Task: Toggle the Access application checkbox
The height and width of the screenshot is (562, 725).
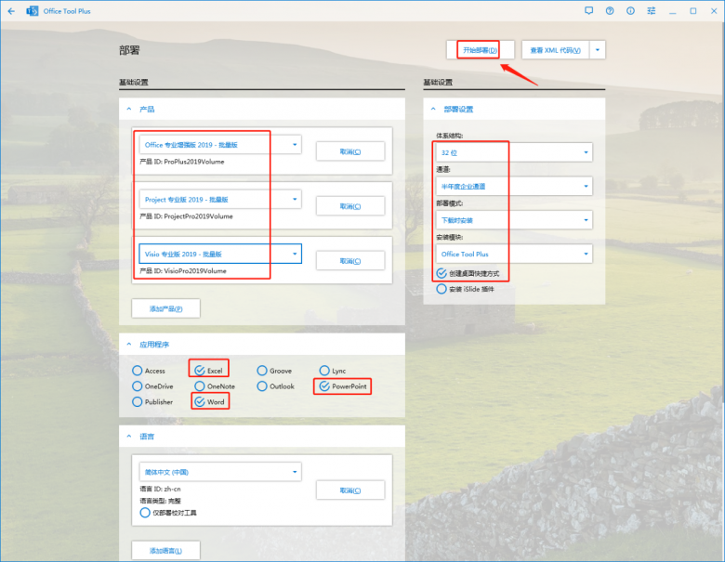Action: (x=138, y=371)
